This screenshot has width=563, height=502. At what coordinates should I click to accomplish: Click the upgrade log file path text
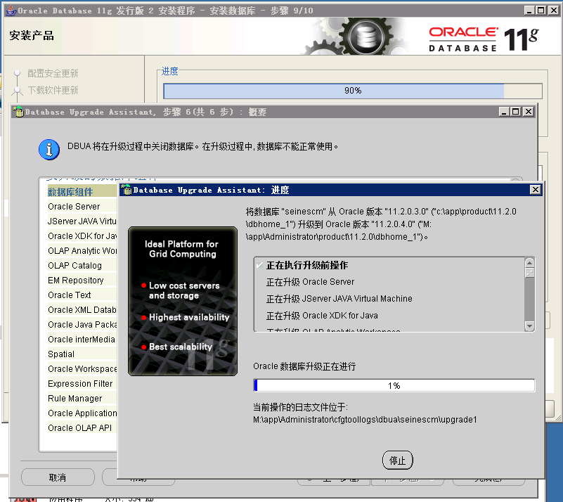pyautogui.click(x=365, y=420)
